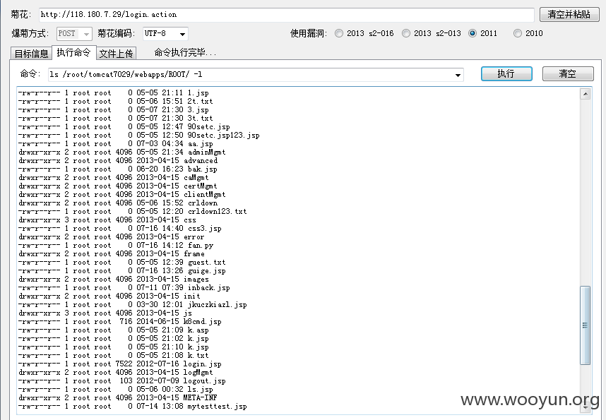
Task: Click the caMgmt directory line
Action: coord(113,178)
